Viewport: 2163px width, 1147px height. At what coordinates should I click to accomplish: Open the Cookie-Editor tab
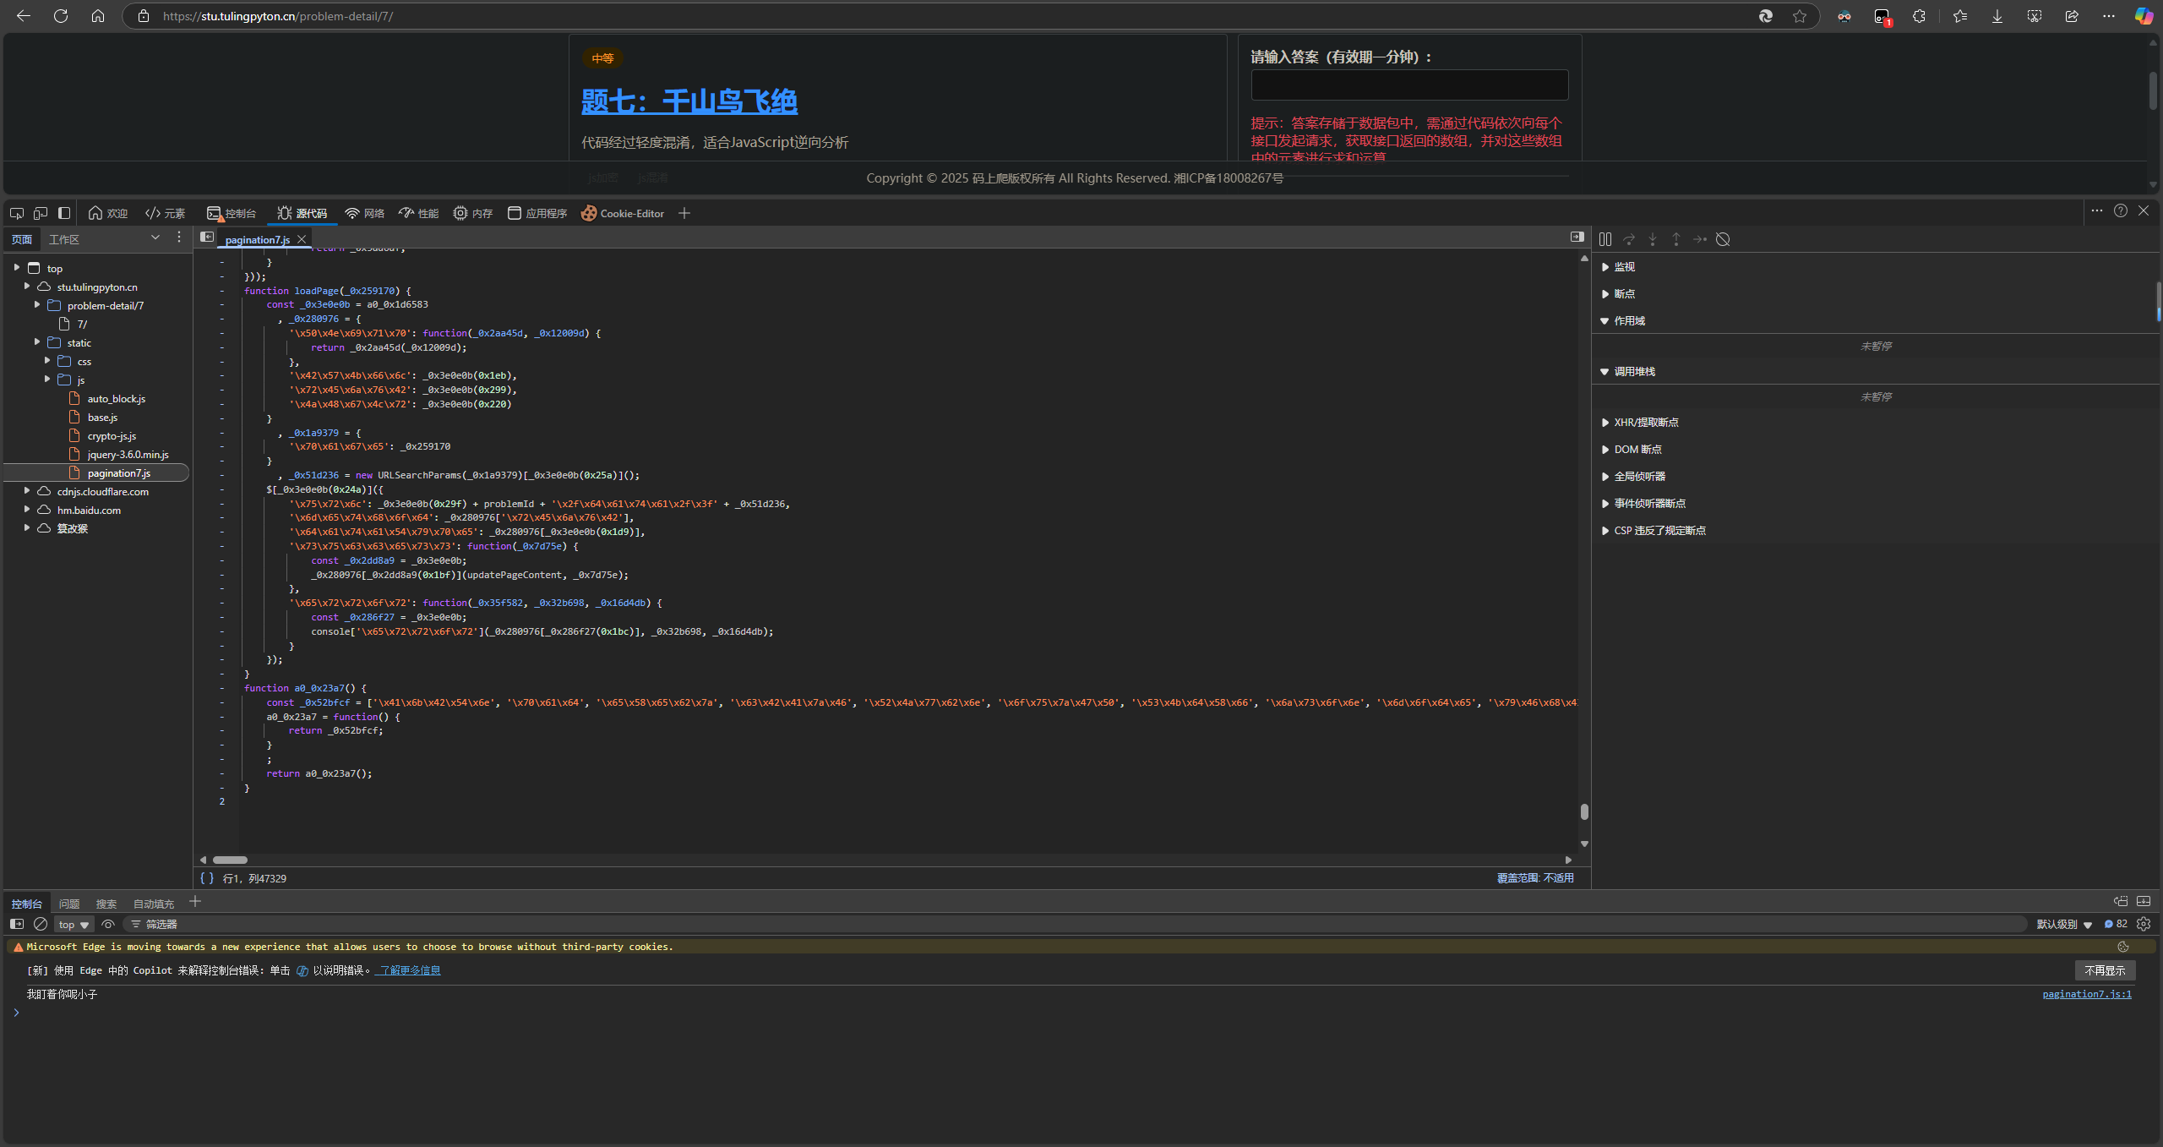pos(623,213)
